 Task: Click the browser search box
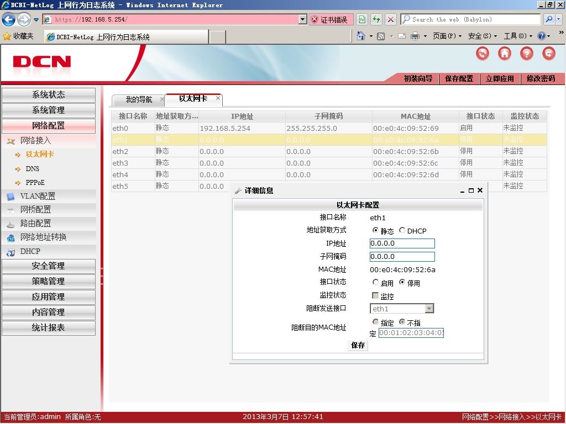[x=471, y=19]
